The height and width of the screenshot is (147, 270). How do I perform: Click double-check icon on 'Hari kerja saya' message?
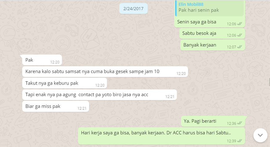(x=239, y=141)
